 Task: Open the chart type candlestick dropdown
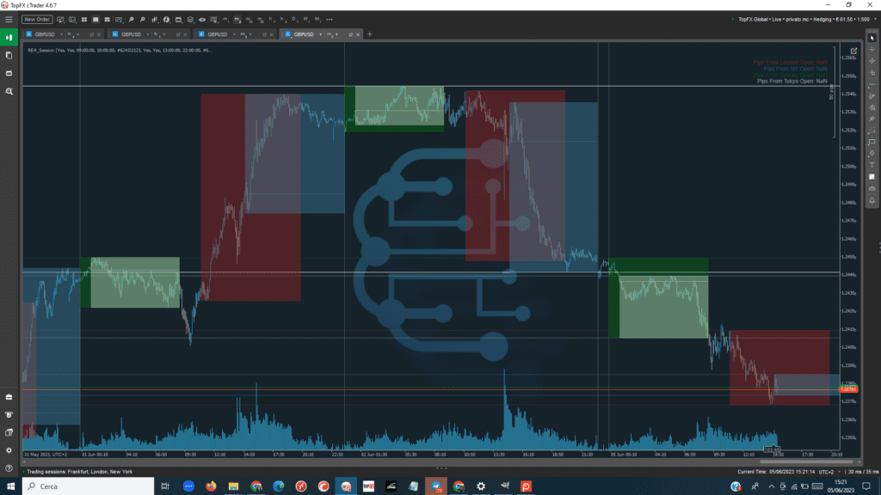point(155,20)
